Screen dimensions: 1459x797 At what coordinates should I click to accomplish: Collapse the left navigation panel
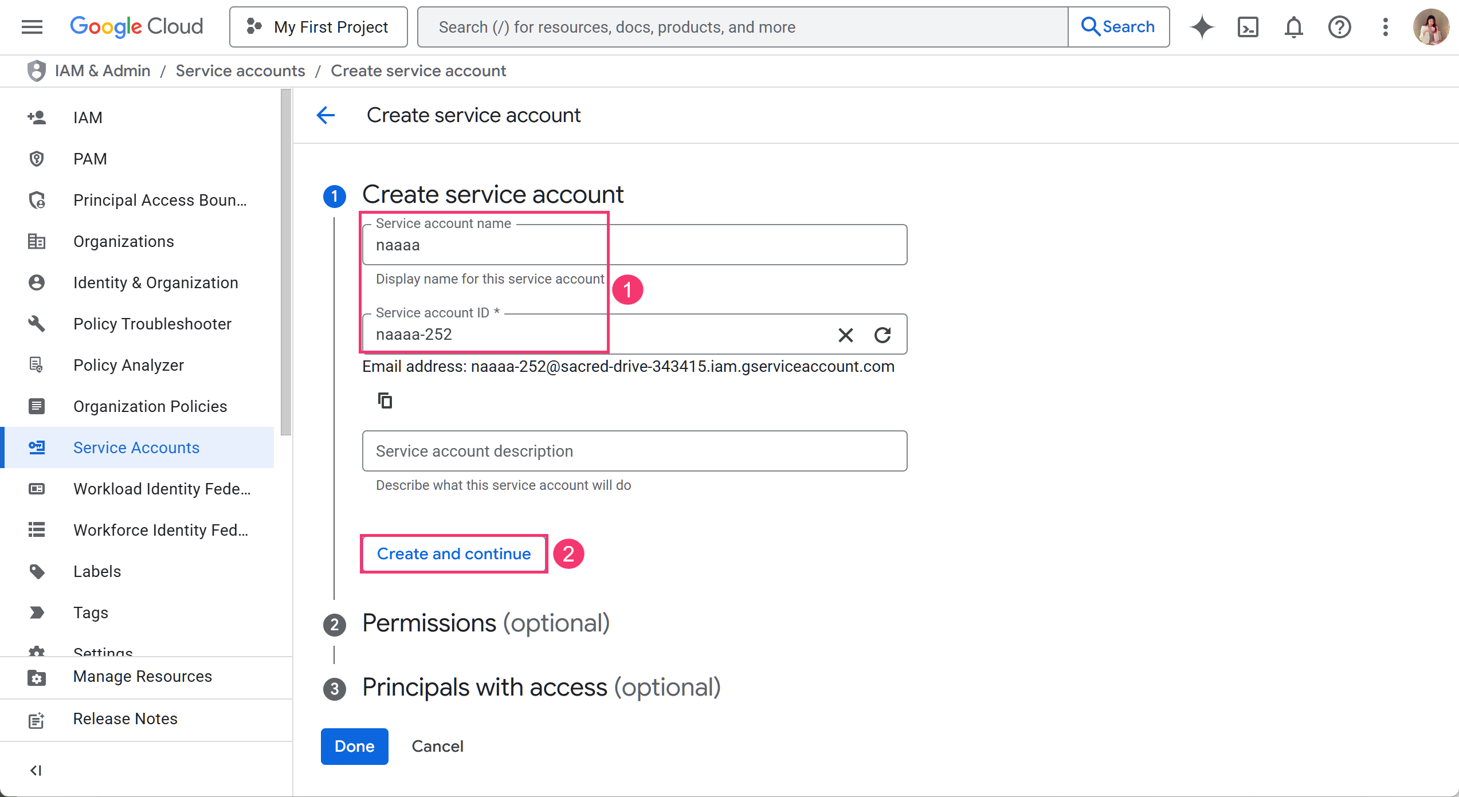point(36,770)
